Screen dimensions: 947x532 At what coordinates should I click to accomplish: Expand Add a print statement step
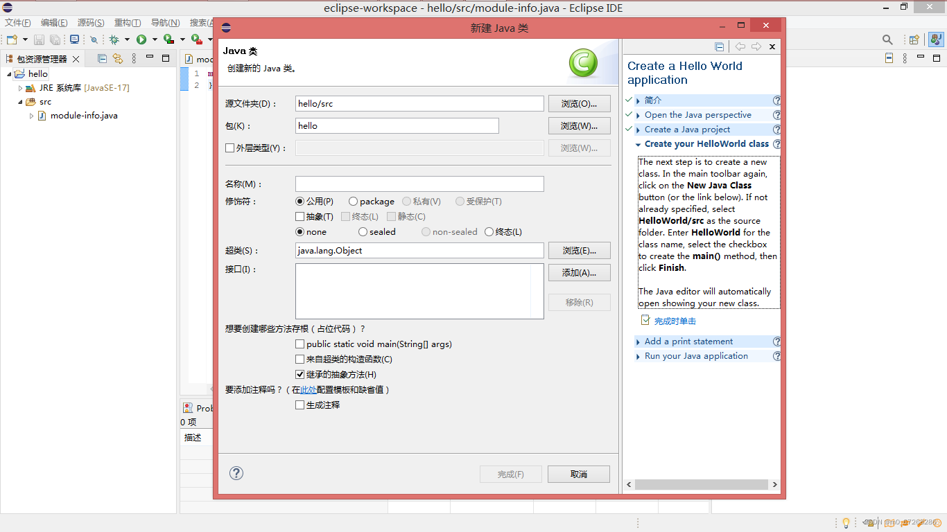pyautogui.click(x=638, y=342)
